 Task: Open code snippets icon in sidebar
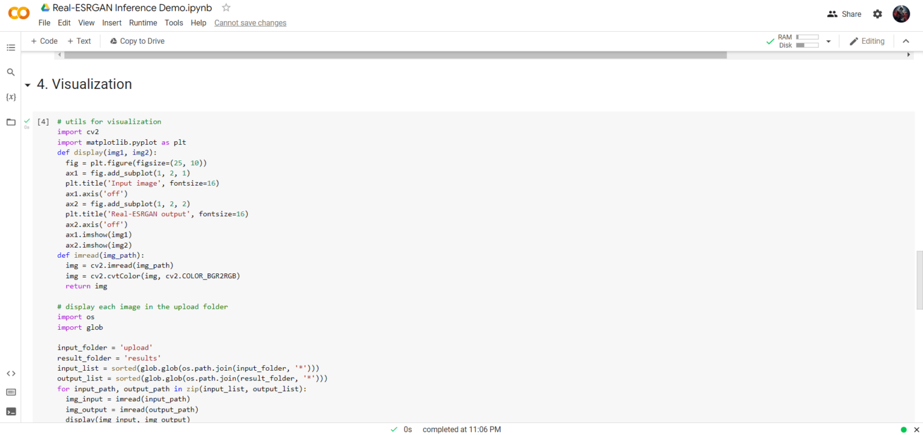pos(11,373)
